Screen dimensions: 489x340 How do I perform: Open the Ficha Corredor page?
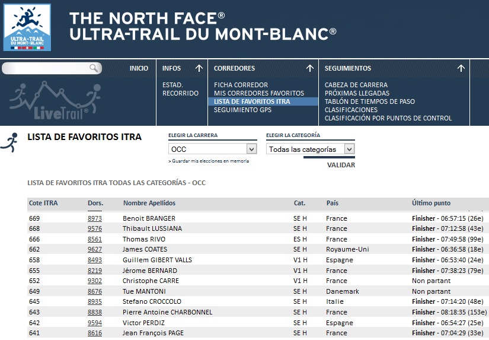pyautogui.click(x=241, y=85)
